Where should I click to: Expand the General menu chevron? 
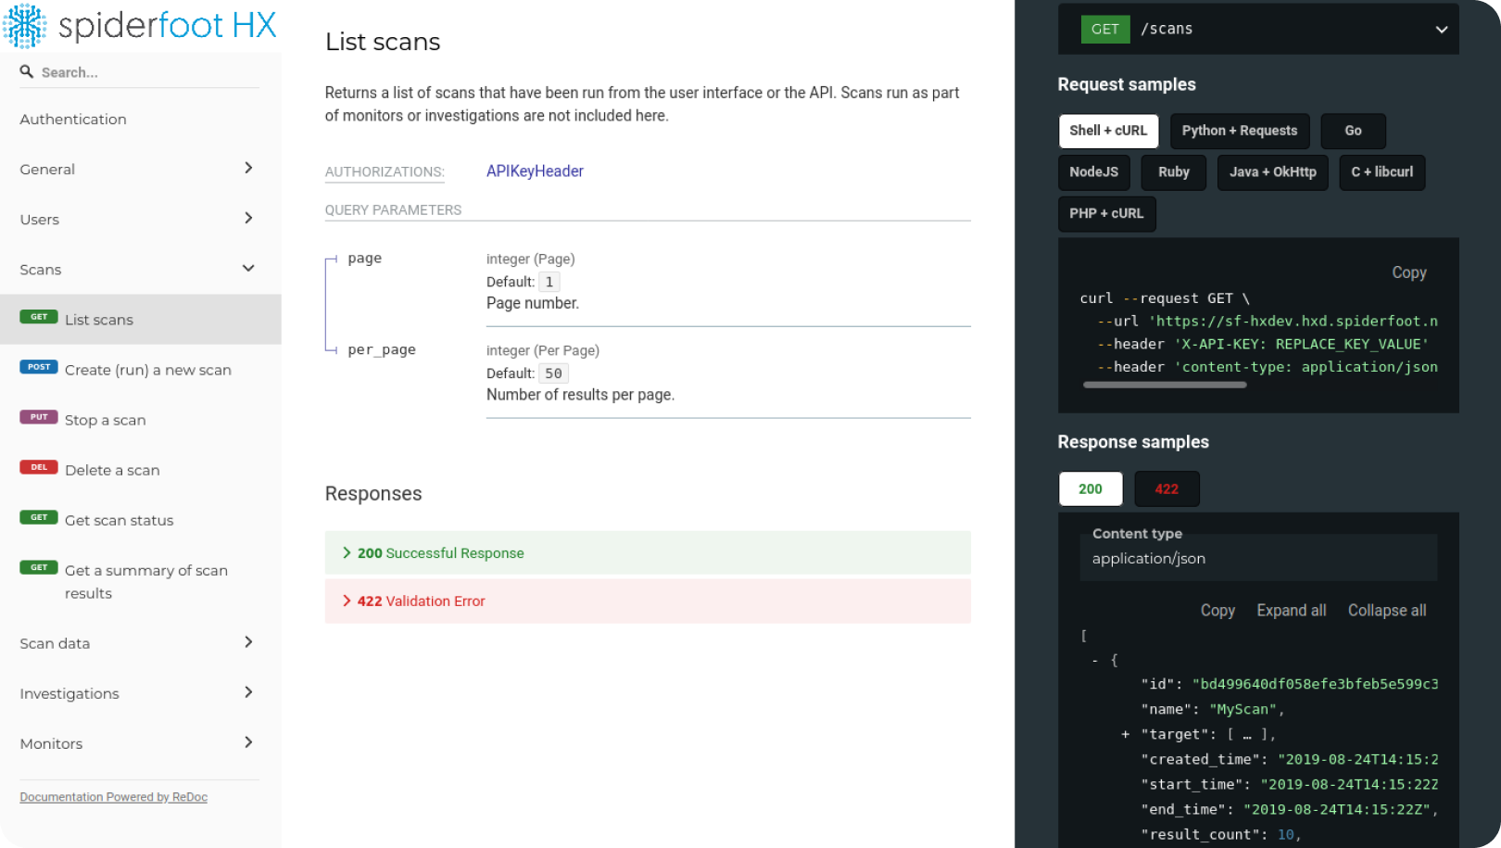point(248,168)
